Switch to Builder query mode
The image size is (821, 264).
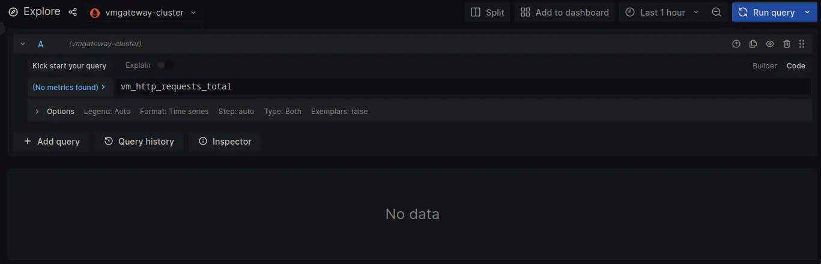pyautogui.click(x=765, y=66)
